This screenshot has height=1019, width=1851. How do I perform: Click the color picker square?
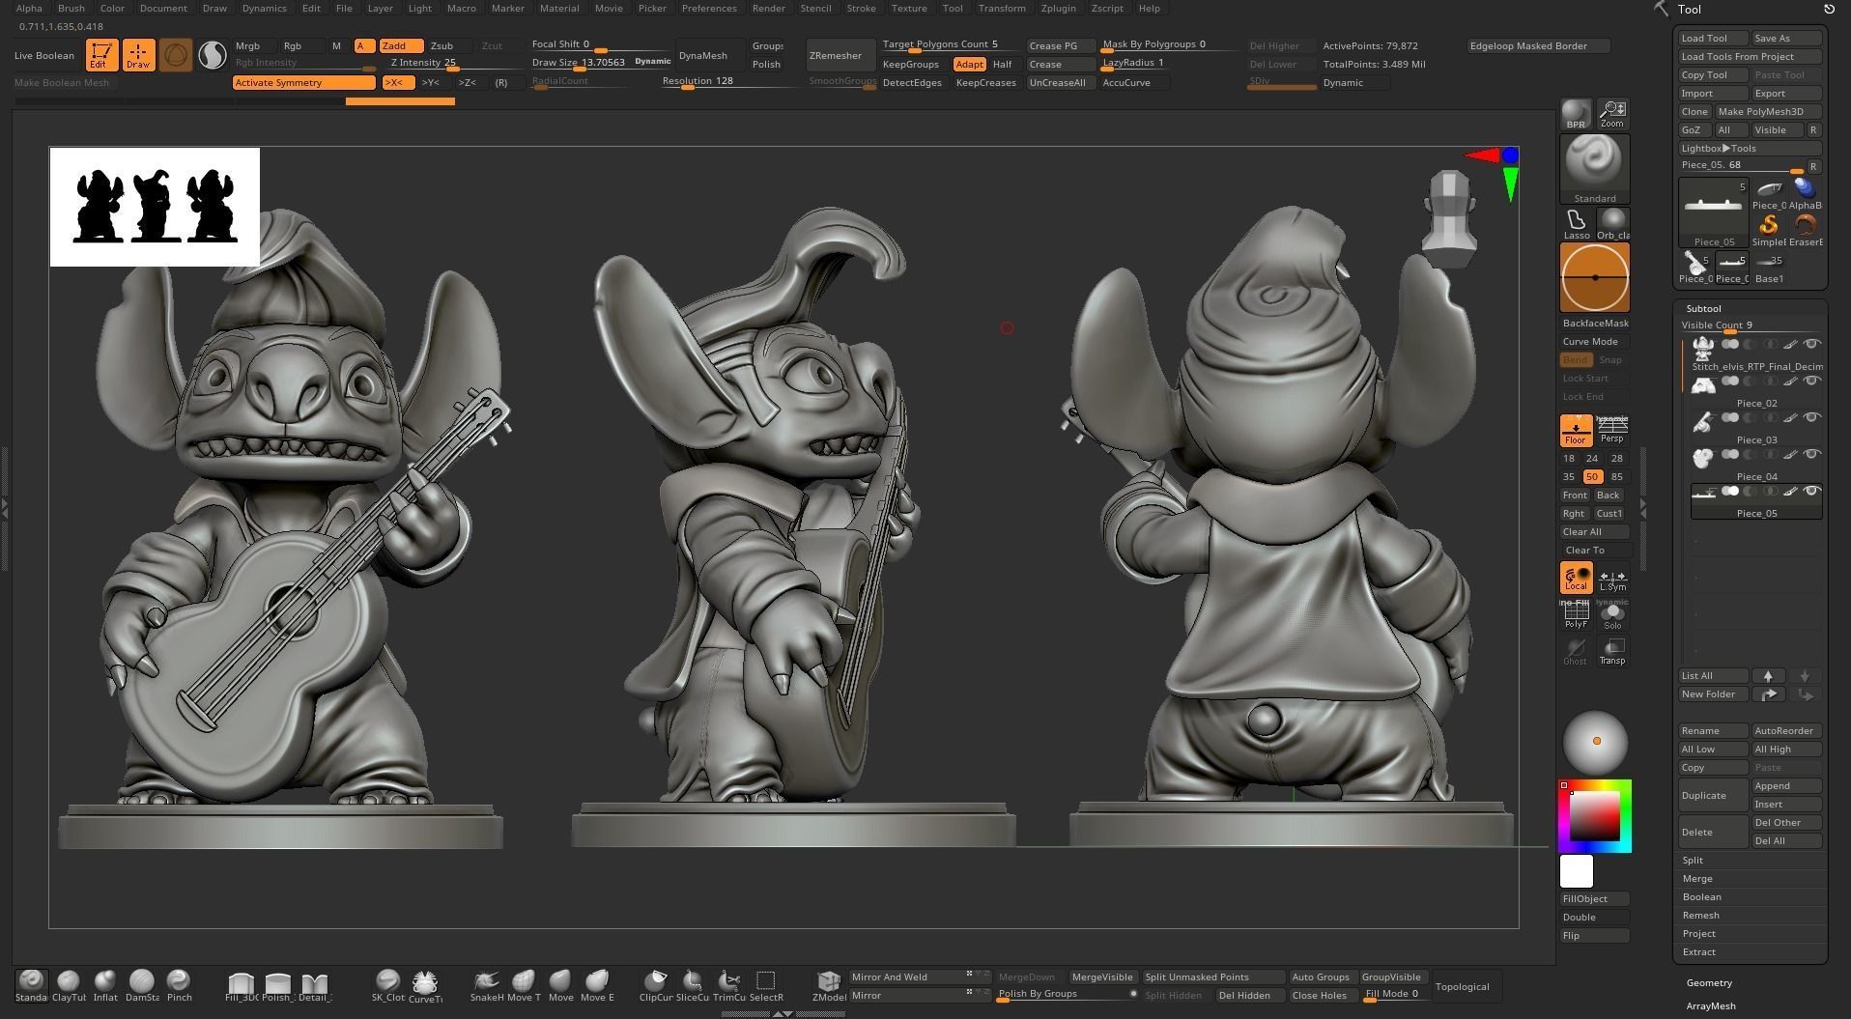coord(1594,816)
